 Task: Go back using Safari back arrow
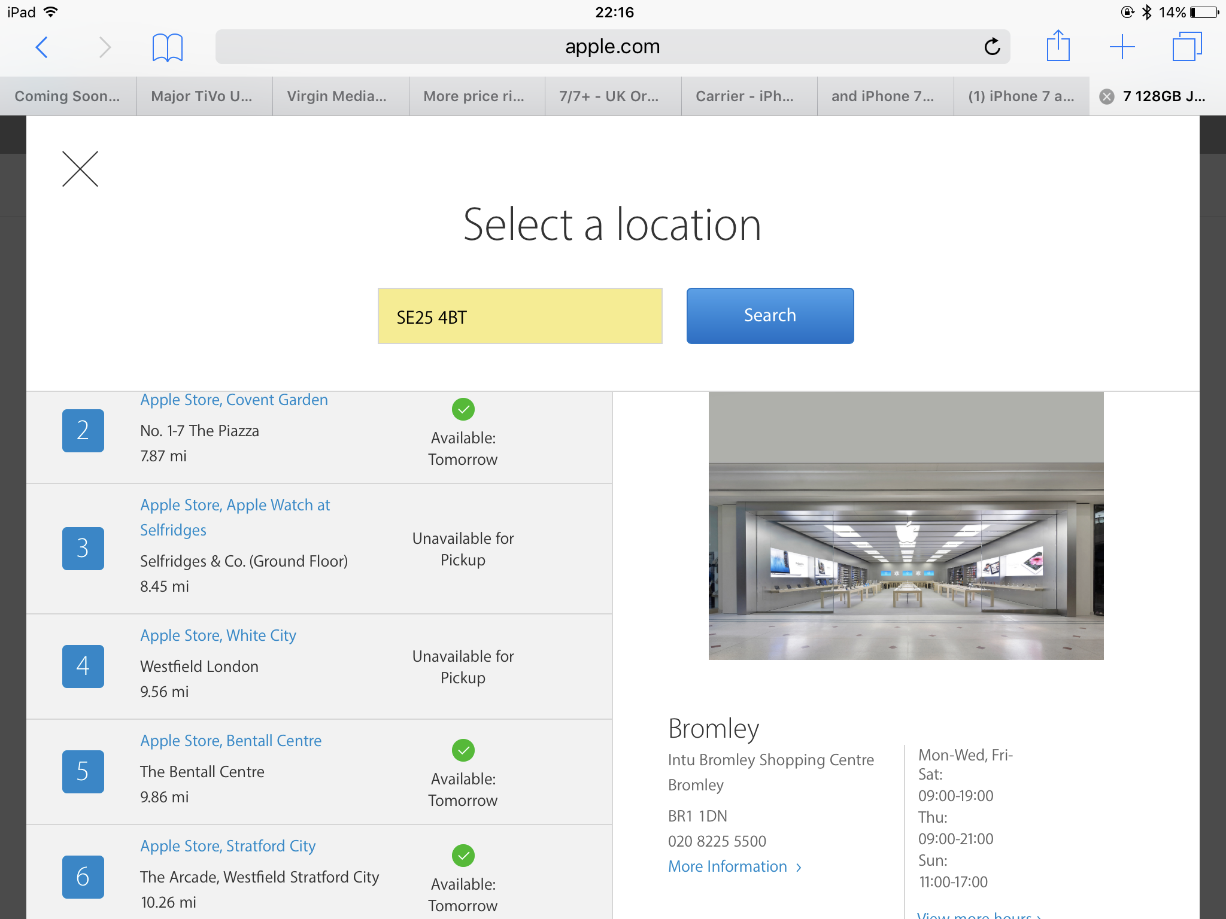pyautogui.click(x=41, y=47)
